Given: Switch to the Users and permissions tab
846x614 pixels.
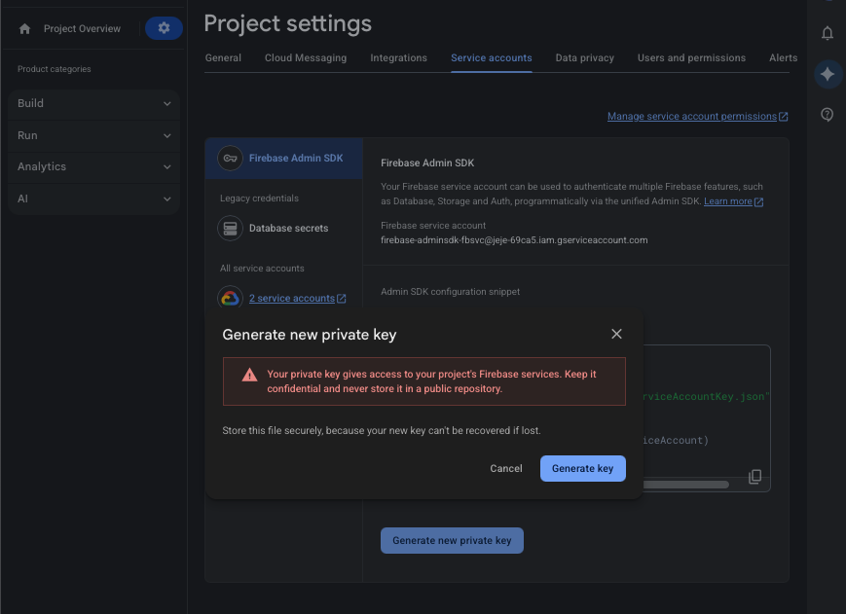Looking at the screenshot, I should 691,57.
